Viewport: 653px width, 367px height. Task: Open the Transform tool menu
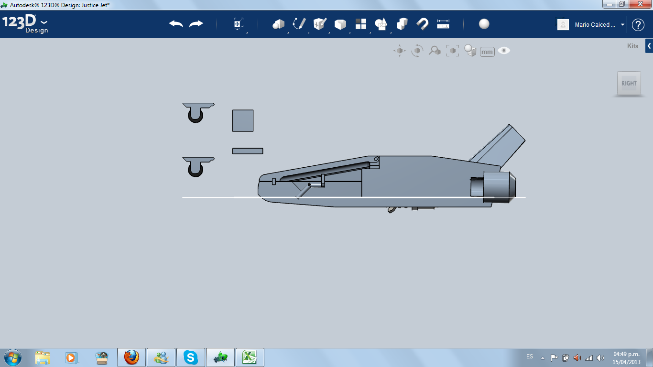point(239,24)
